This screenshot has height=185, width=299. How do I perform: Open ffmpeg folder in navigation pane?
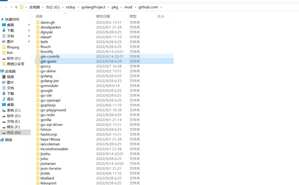13,47
